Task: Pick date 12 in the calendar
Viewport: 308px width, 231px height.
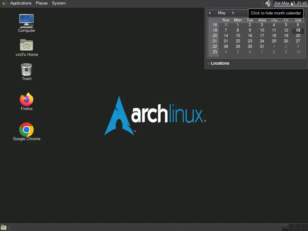Action: pos(286,30)
